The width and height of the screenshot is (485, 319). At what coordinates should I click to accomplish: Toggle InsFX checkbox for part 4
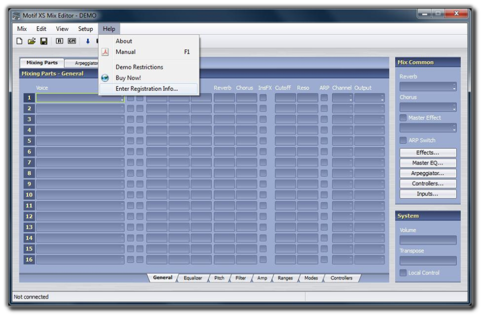point(263,130)
